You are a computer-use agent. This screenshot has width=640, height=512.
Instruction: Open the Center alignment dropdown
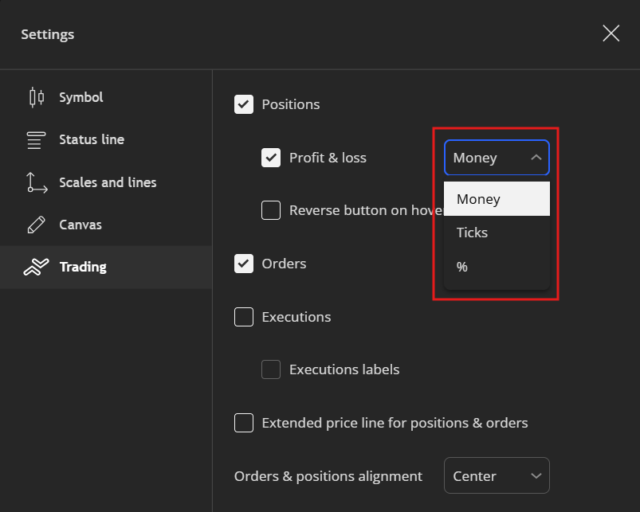497,476
